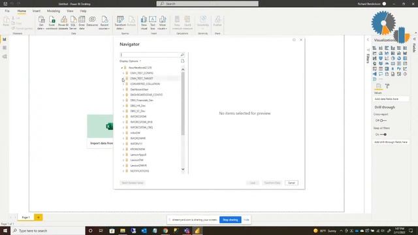Select the Python visual (Py) icon
This screenshot has height=235, width=418.
399,69
